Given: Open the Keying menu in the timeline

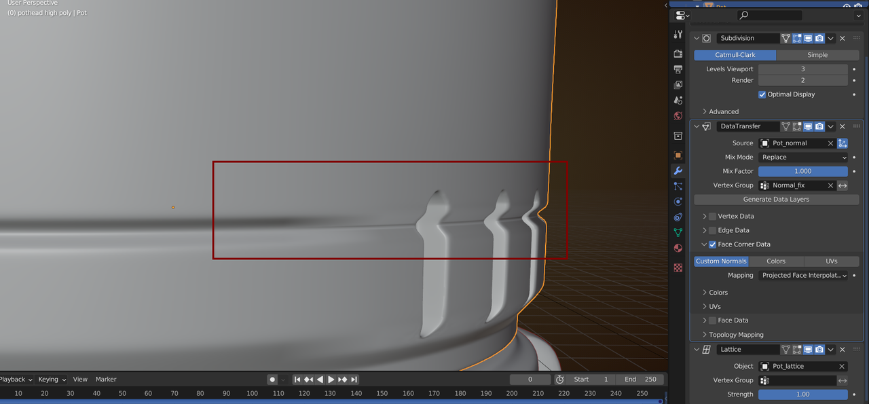Looking at the screenshot, I should click(48, 379).
